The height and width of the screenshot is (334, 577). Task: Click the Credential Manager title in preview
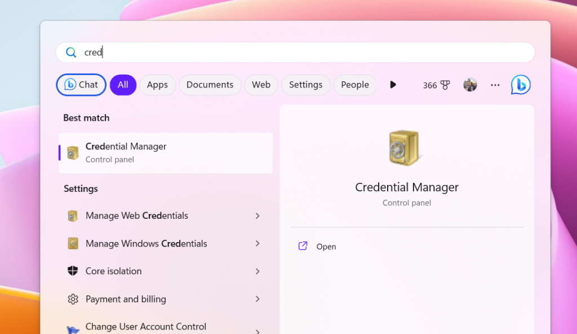coord(407,187)
